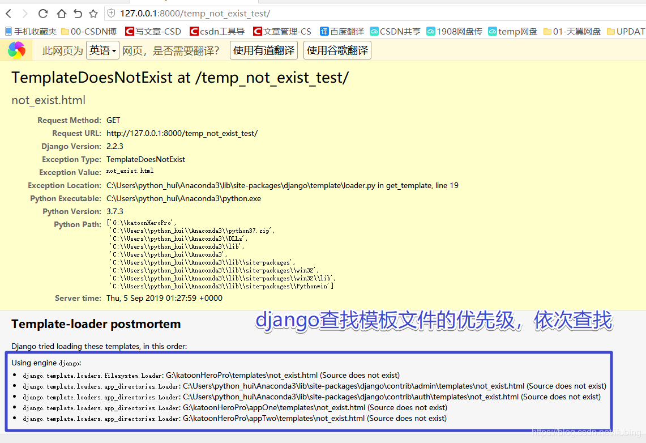Click 使用谷歌翻译 button

[x=337, y=50]
